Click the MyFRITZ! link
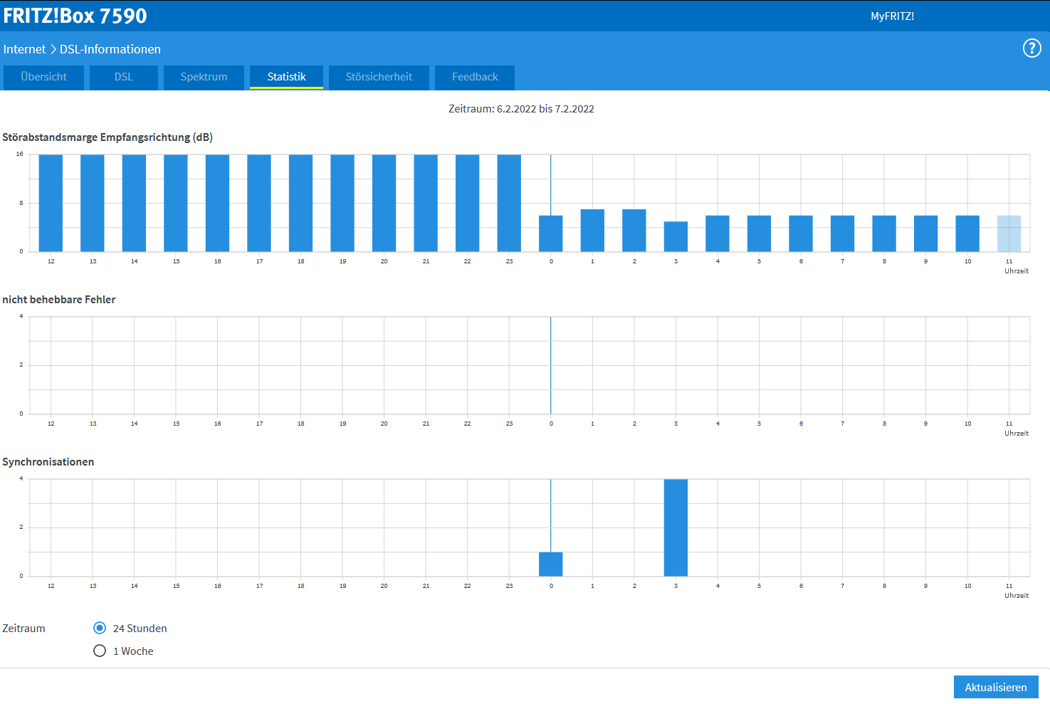 pyautogui.click(x=892, y=16)
